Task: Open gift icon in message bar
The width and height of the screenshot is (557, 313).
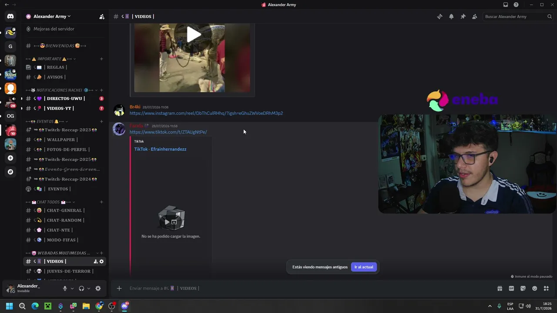Action: (x=500, y=288)
